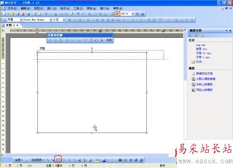Click the 打开 folder link in task pane
Image resolution: width=233 pixels, height=168 pixels.
[x=199, y=62]
